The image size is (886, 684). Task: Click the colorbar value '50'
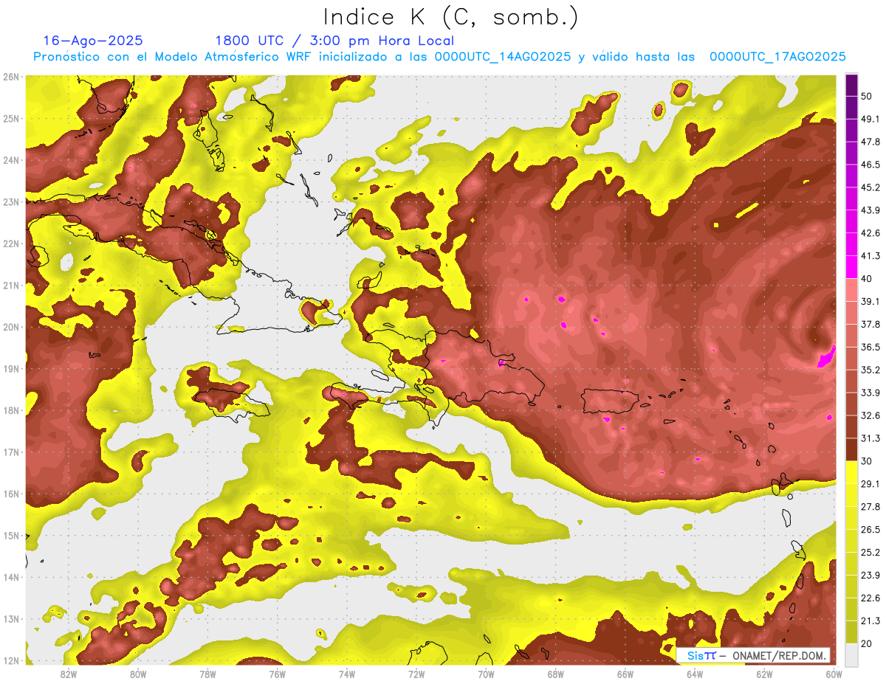tap(868, 96)
